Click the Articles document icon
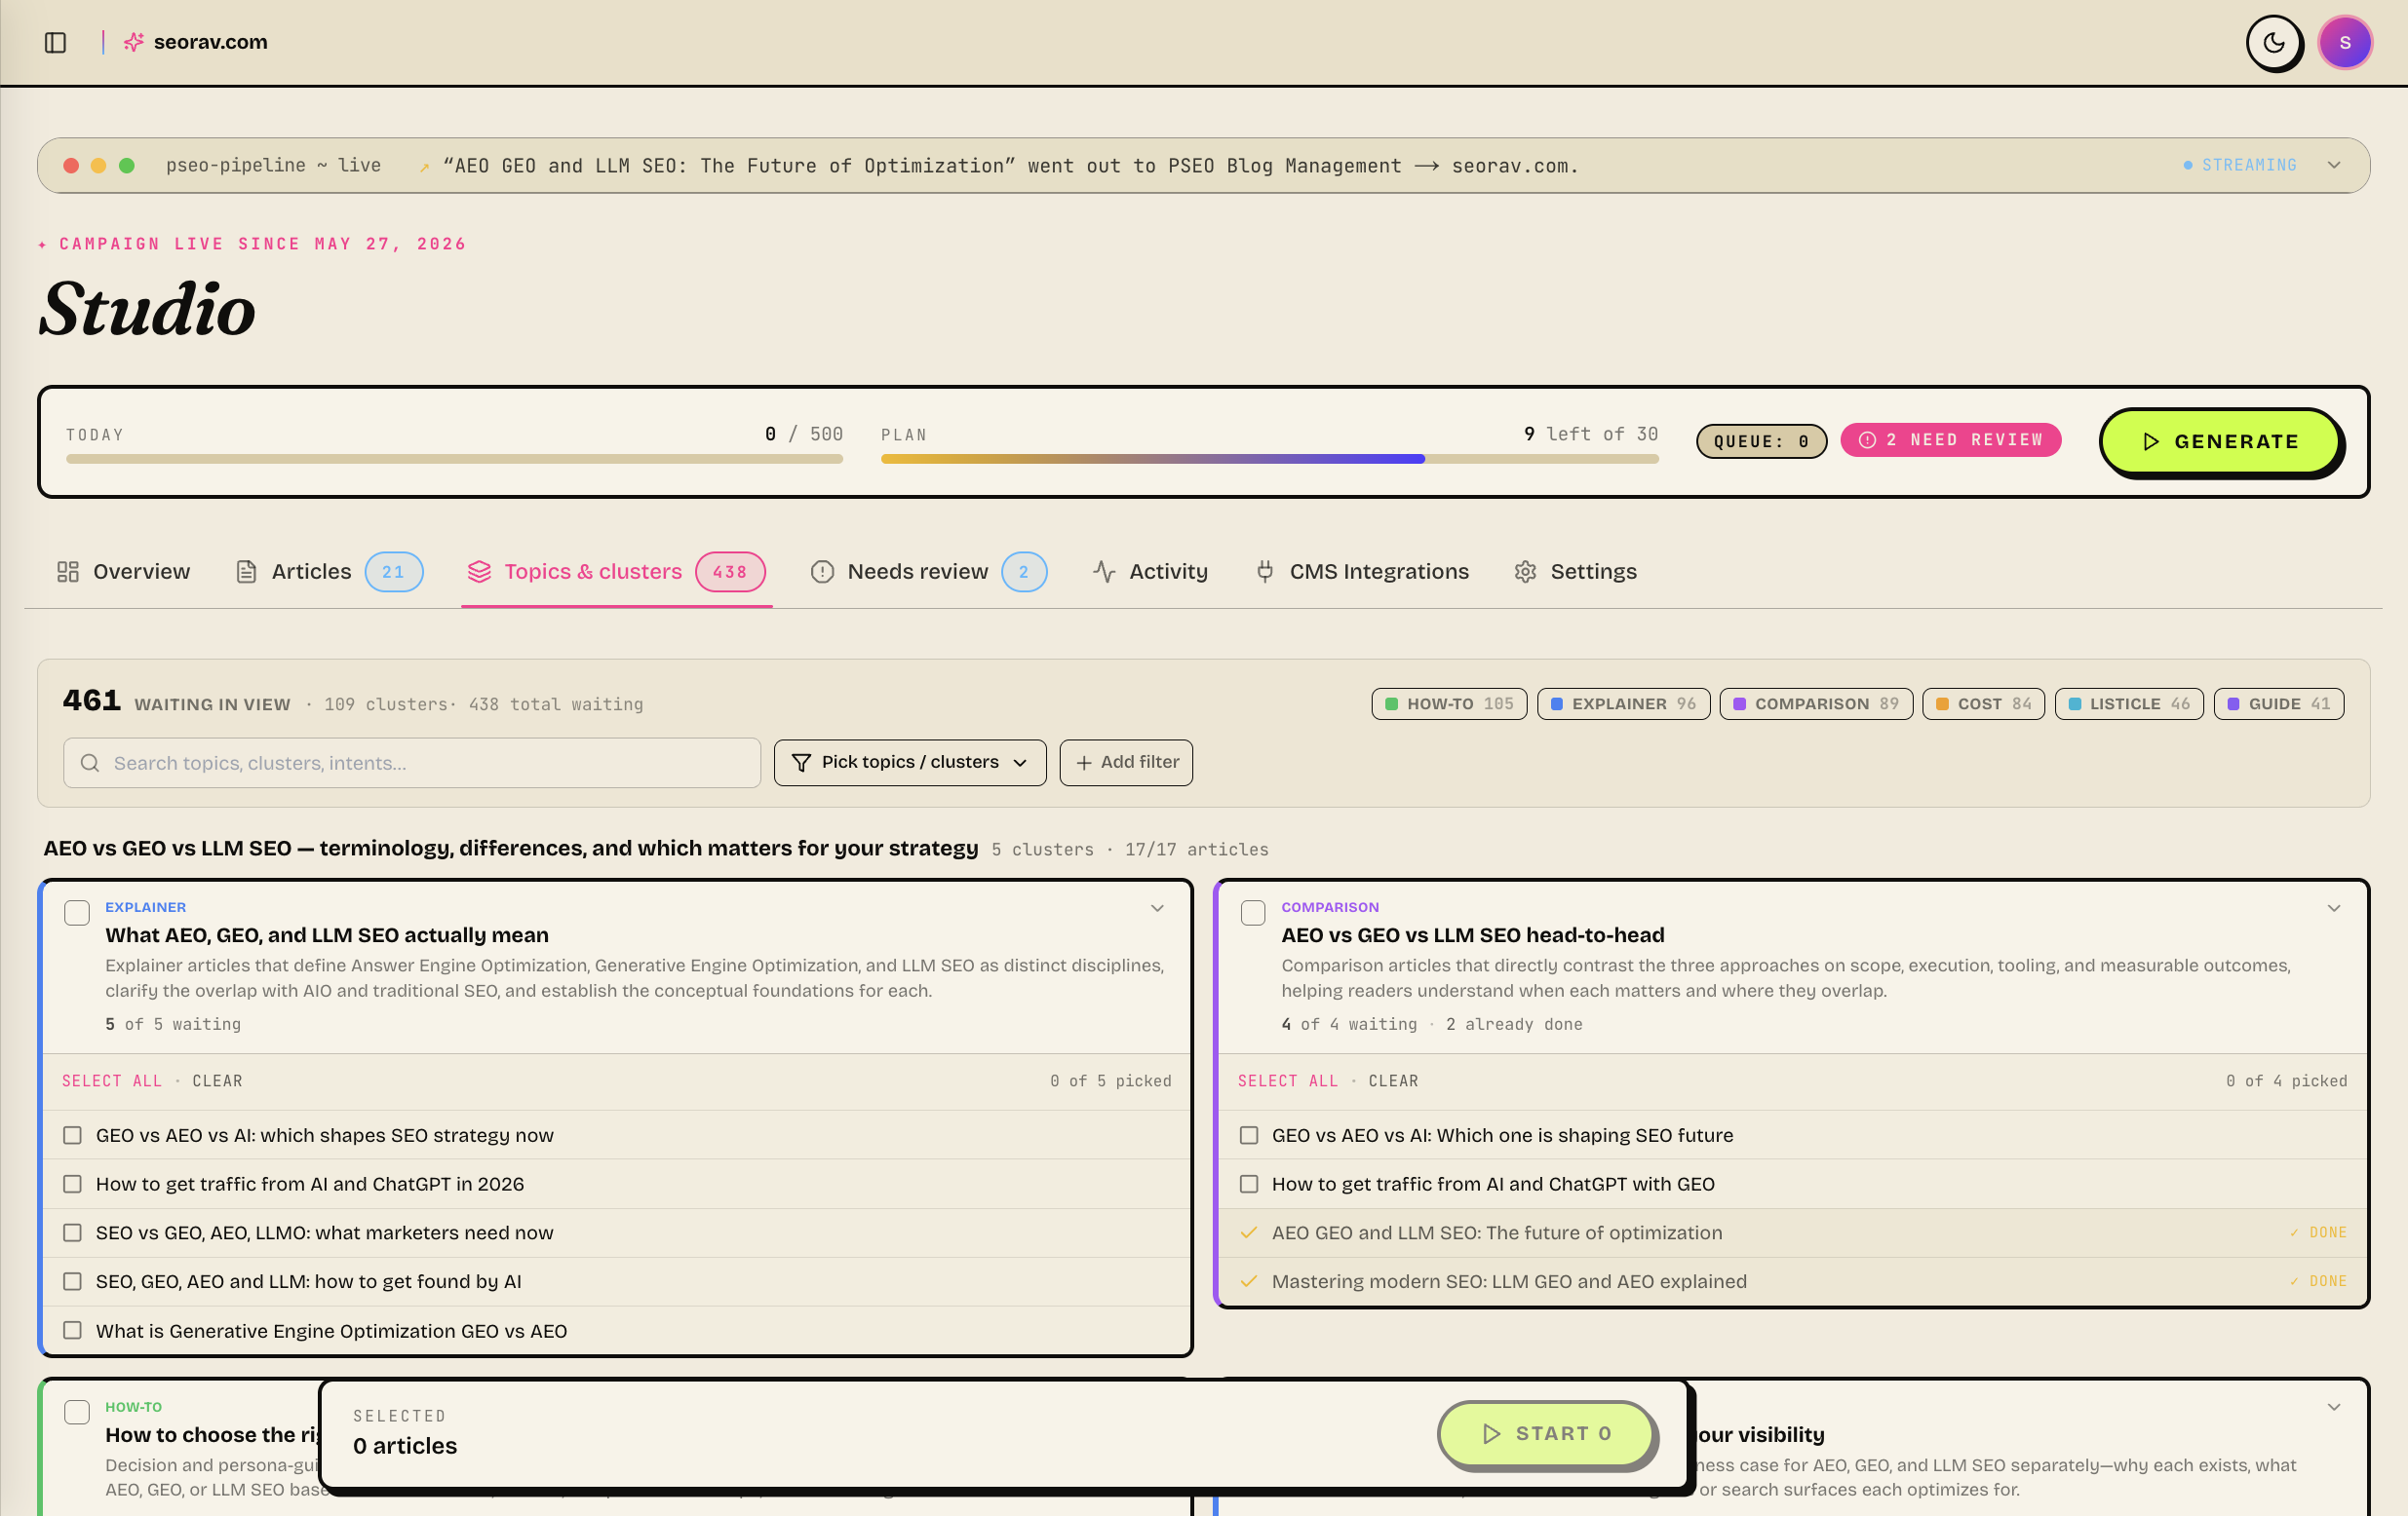Image resolution: width=2408 pixels, height=1516 pixels. (246, 572)
